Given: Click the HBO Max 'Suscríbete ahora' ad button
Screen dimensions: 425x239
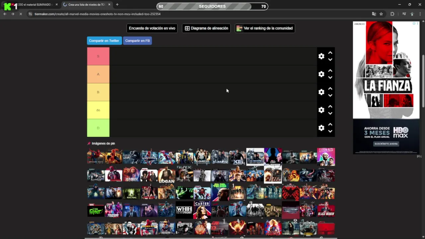Looking at the screenshot, I should [386, 144].
